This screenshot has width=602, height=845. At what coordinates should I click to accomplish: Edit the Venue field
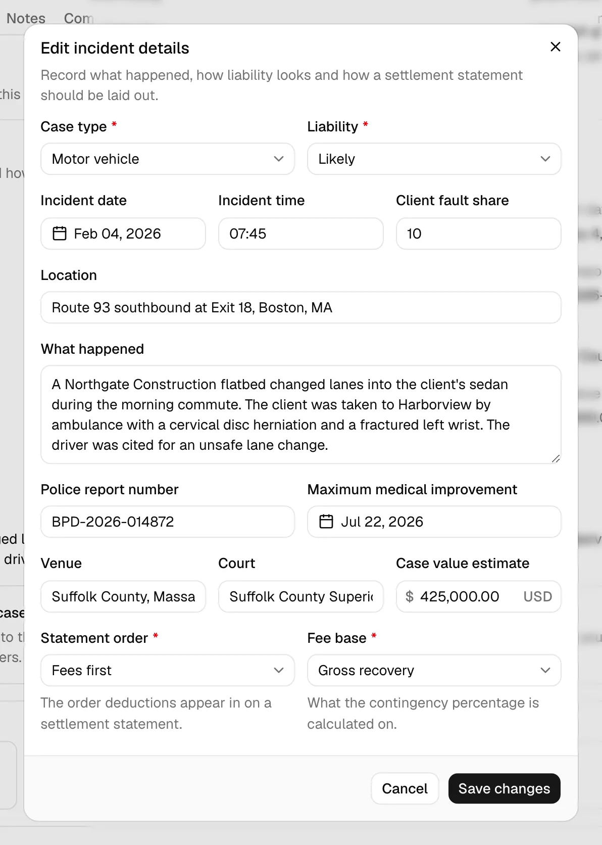pos(123,596)
